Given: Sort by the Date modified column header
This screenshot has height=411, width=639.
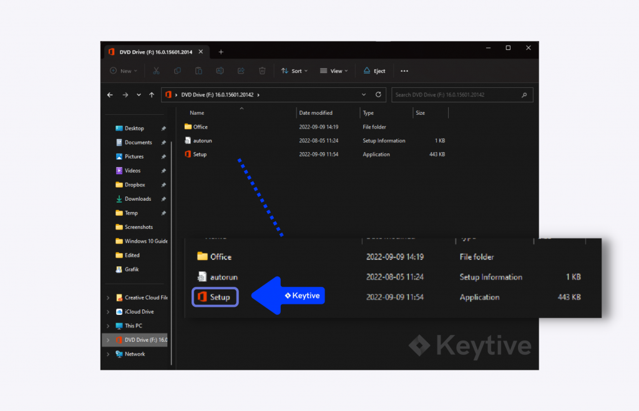Looking at the screenshot, I should [x=316, y=113].
